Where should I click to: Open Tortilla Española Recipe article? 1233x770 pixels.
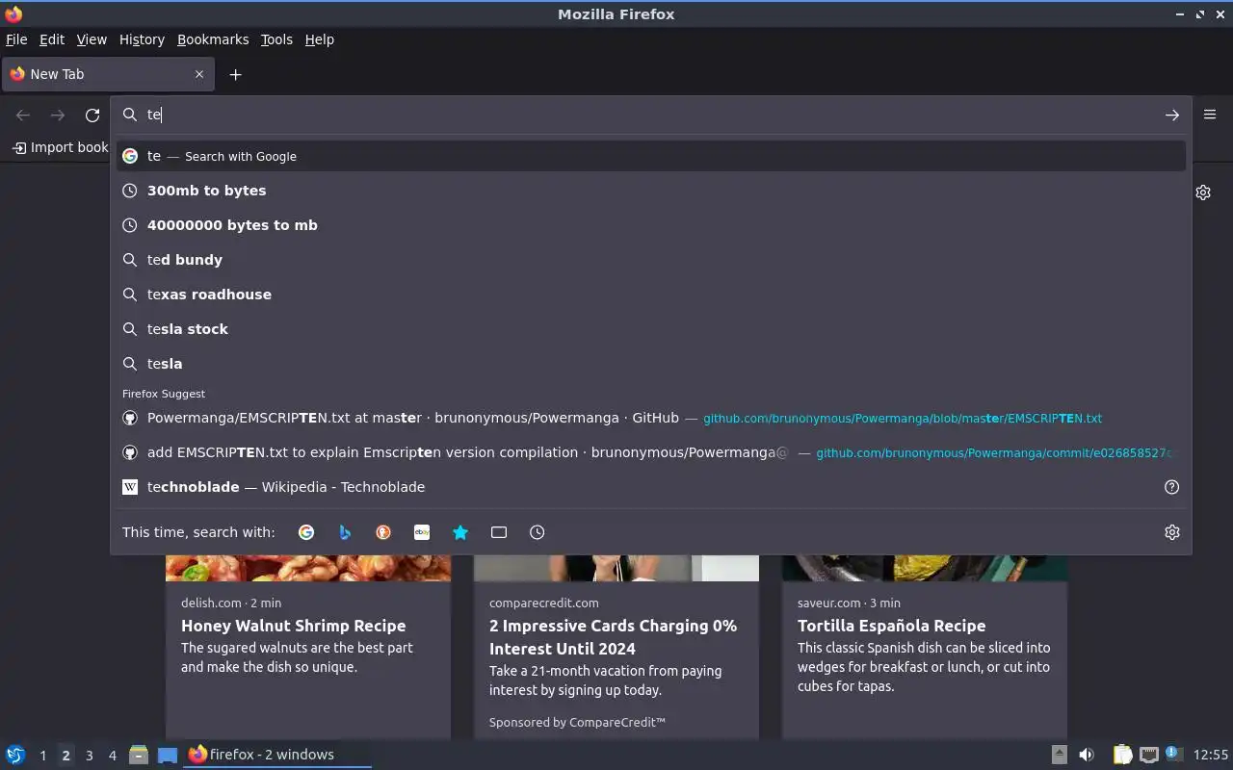(891, 626)
